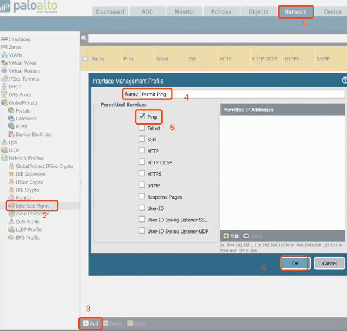Image resolution: width=347 pixels, height=331 pixels.
Task: Check the Response Pages checkbox
Action: (142, 196)
